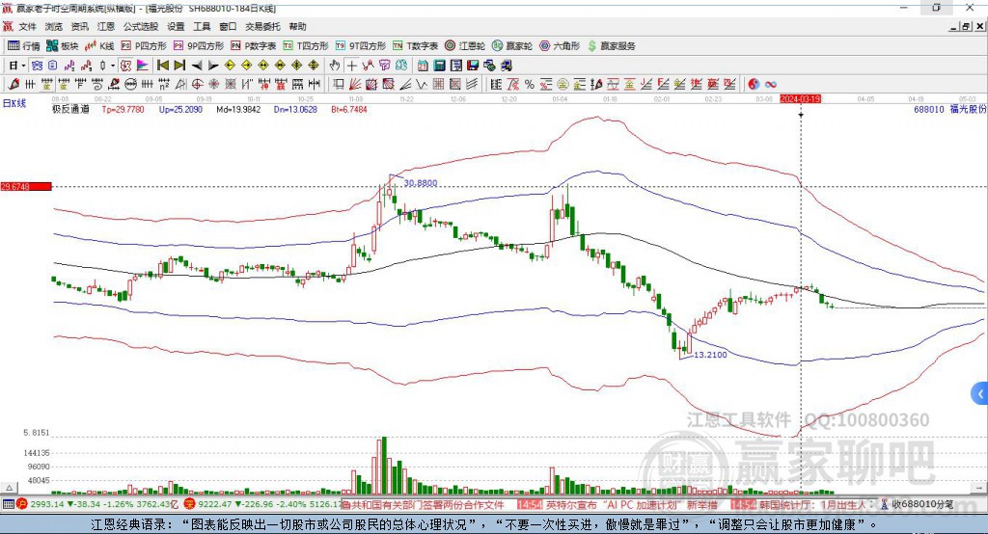Click the 深 Shenzhen index indicator

pos(190,504)
